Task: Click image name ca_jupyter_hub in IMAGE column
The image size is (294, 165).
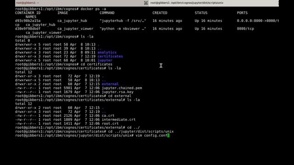Action: coord(72,21)
